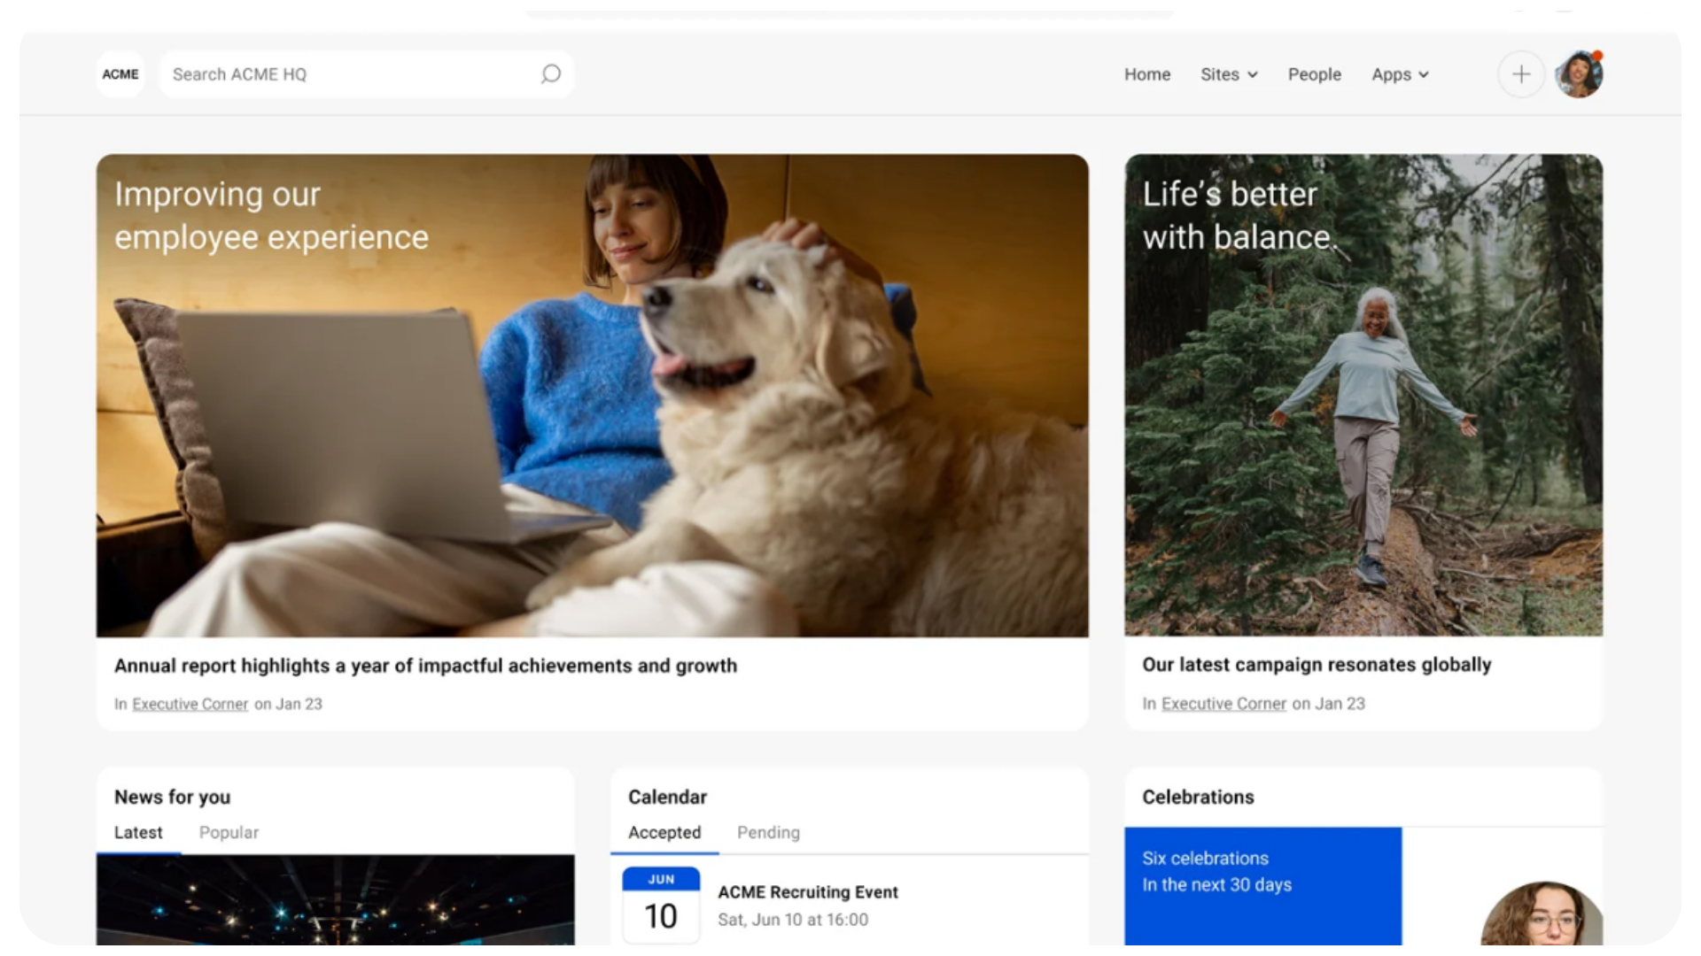
Task: Open the People page
Action: pos(1314,74)
